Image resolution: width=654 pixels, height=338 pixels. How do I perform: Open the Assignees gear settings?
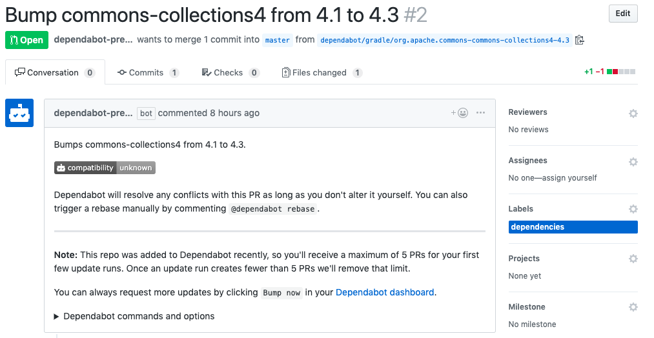[633, 162]
